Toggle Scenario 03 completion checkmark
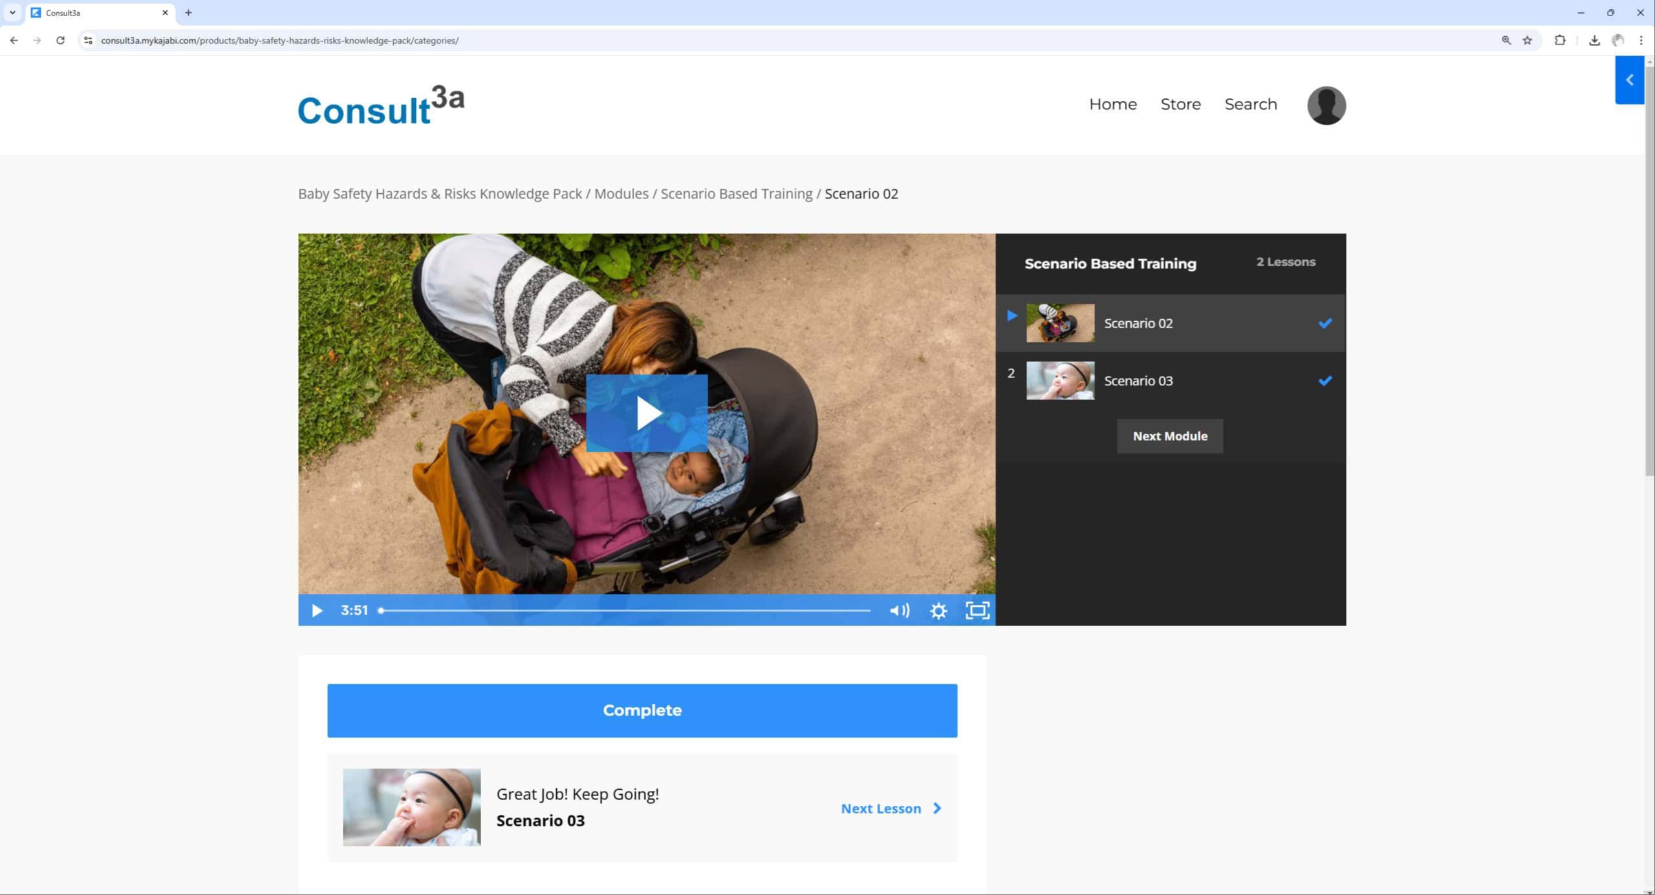The image size is (1655, 895). 1325,381
